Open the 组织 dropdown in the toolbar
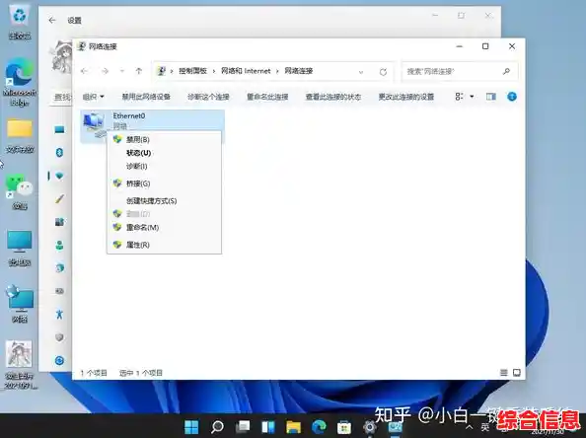 [93, 97]
